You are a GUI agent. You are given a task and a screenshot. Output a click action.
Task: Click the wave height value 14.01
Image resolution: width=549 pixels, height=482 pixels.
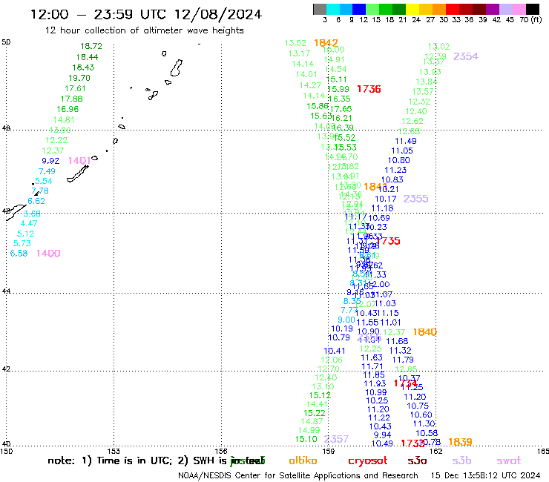(306, 74)
